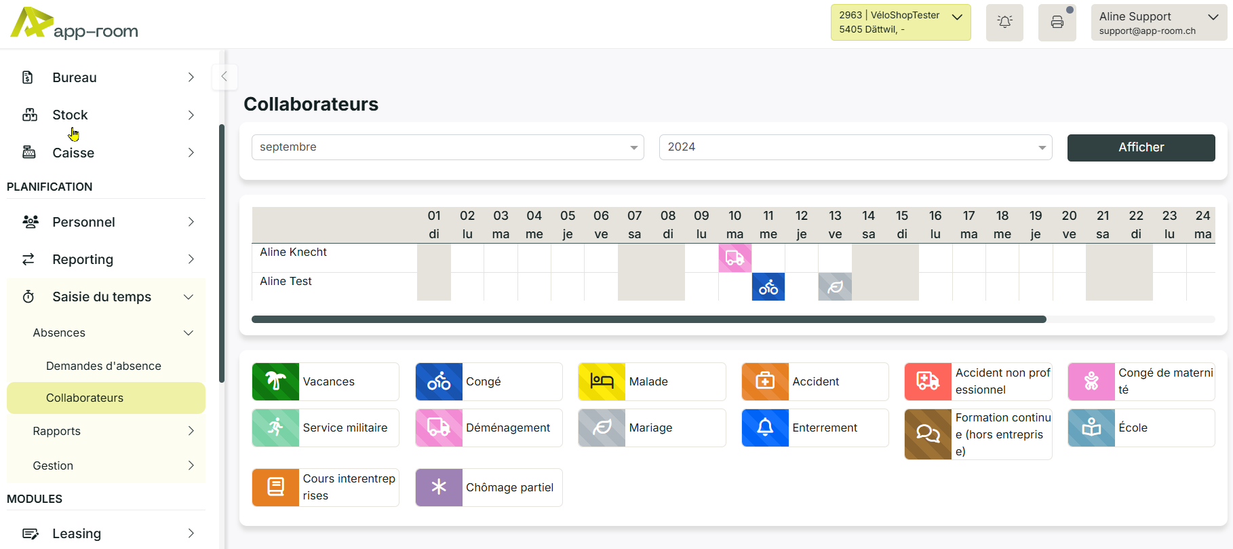This screenshot has width=1233, height=549.
Task: Open the year dropdown showing 2024
Action: point(855,147)
